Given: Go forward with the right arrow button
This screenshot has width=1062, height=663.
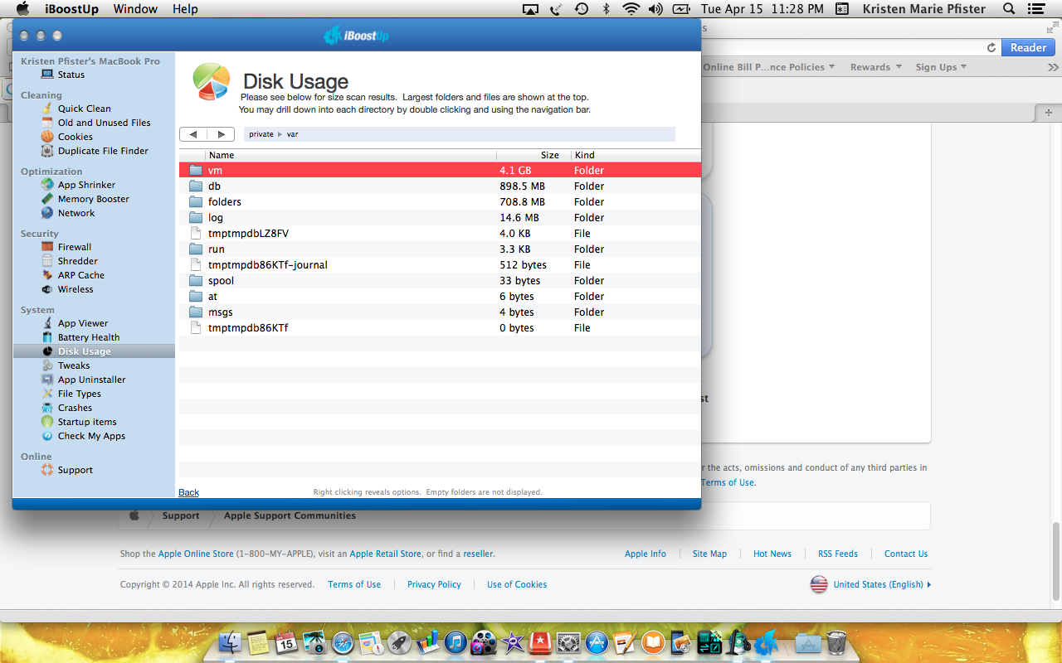Looking at the screenshot, I should click(x=221, y=134).
